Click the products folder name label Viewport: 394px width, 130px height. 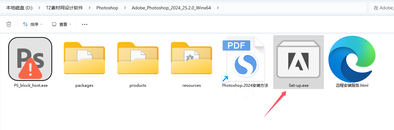tap(138, 85)
